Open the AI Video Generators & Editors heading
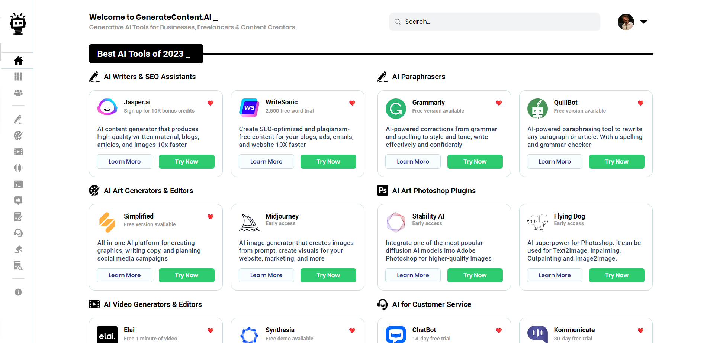This screenshot has width=707, height=343. click(153, 304)
